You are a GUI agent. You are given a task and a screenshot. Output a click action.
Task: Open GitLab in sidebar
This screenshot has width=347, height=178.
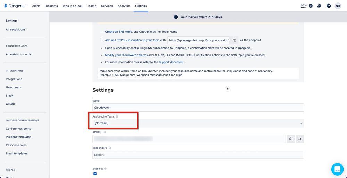pyautogui.click(x=10, y=104)
